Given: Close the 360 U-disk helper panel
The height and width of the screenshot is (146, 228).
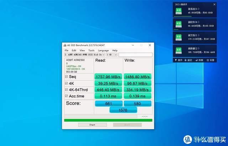Looking at the screenshot, I should pos(214,4).
